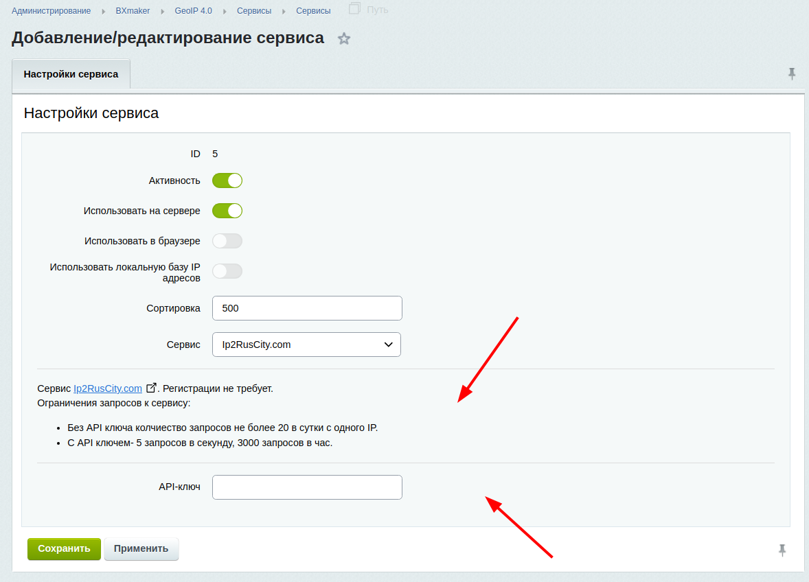
Task: Enable Использовать локальную базу IP адресов
Action: [227, 271]
